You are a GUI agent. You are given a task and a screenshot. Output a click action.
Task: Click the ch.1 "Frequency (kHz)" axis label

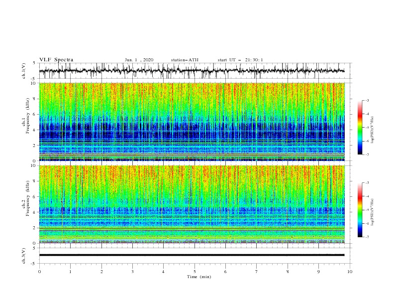pyautogui.click(x=28, y=116)
